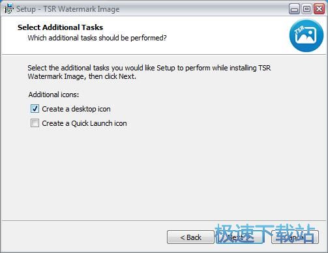The height and width of the screenshot is (253, 328).
Task: Click the 'Select Additional Tasks' heading
Action: (x=60, y=27)
